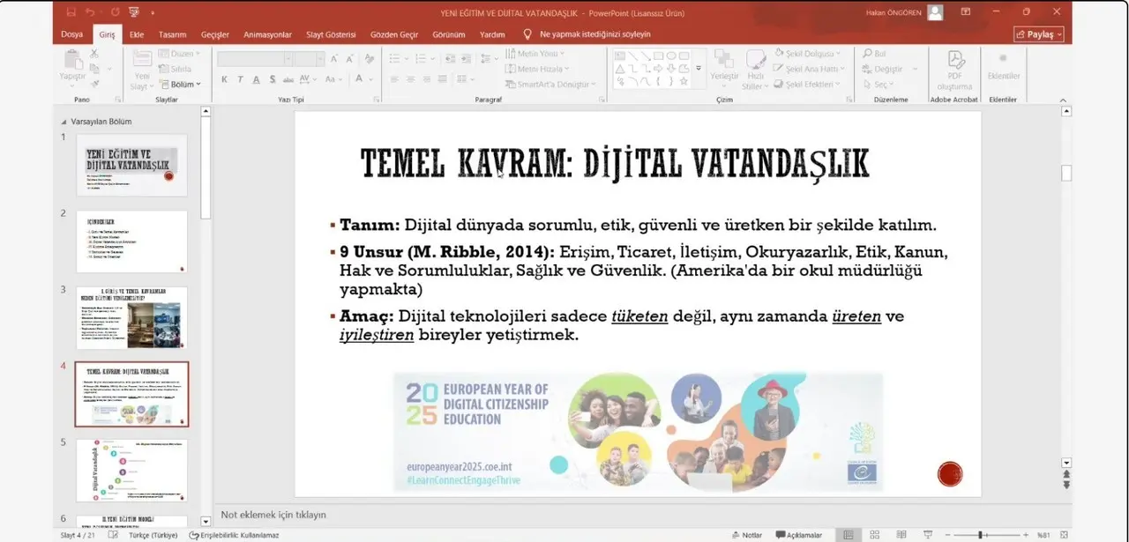Toggle bold (K) formatting
The height and width of the screenshot is (542, 1129).
coord(224,79)
